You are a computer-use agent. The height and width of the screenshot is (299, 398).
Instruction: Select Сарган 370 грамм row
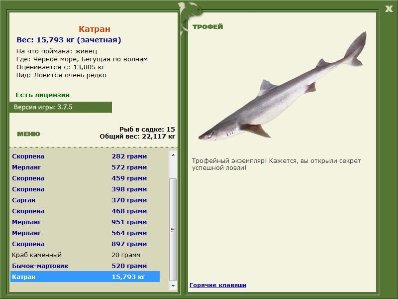[85, 200]
